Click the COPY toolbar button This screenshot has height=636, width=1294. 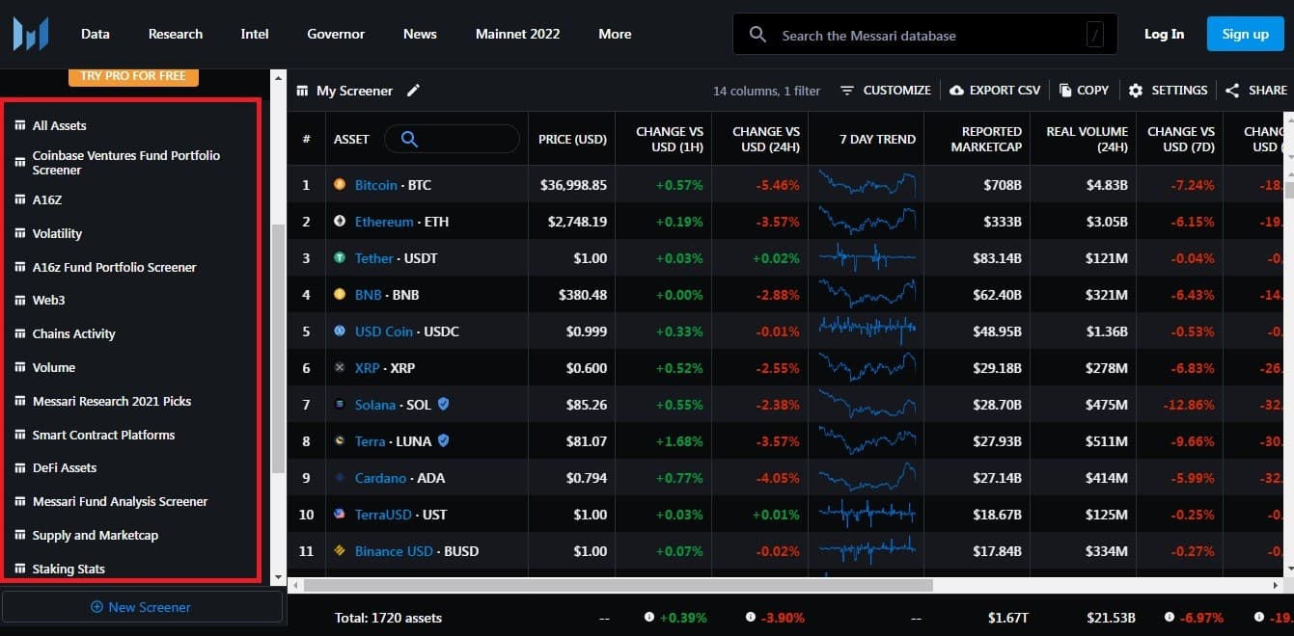click(x=1084, y=91)
